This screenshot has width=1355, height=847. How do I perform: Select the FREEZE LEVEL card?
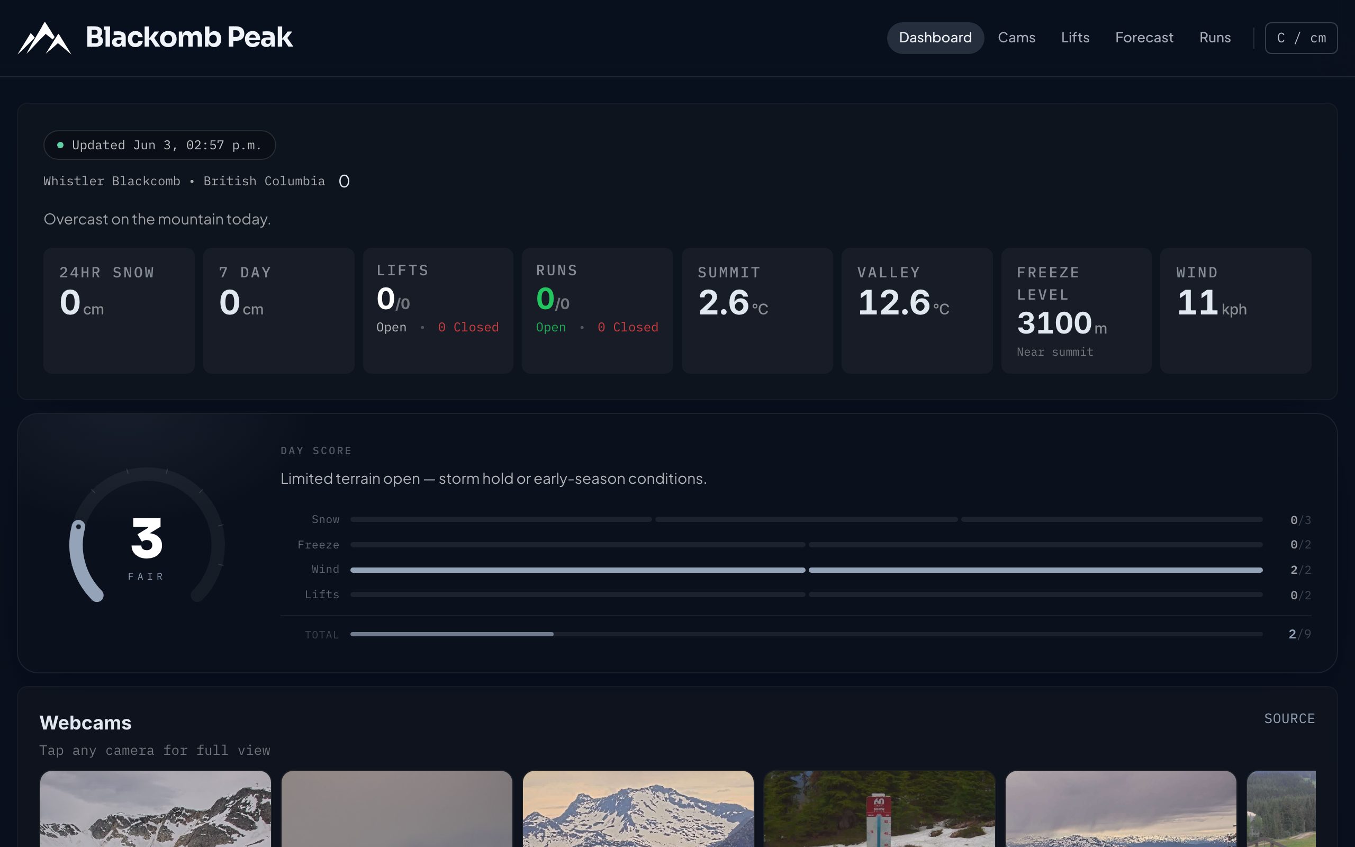point(1076,311)
